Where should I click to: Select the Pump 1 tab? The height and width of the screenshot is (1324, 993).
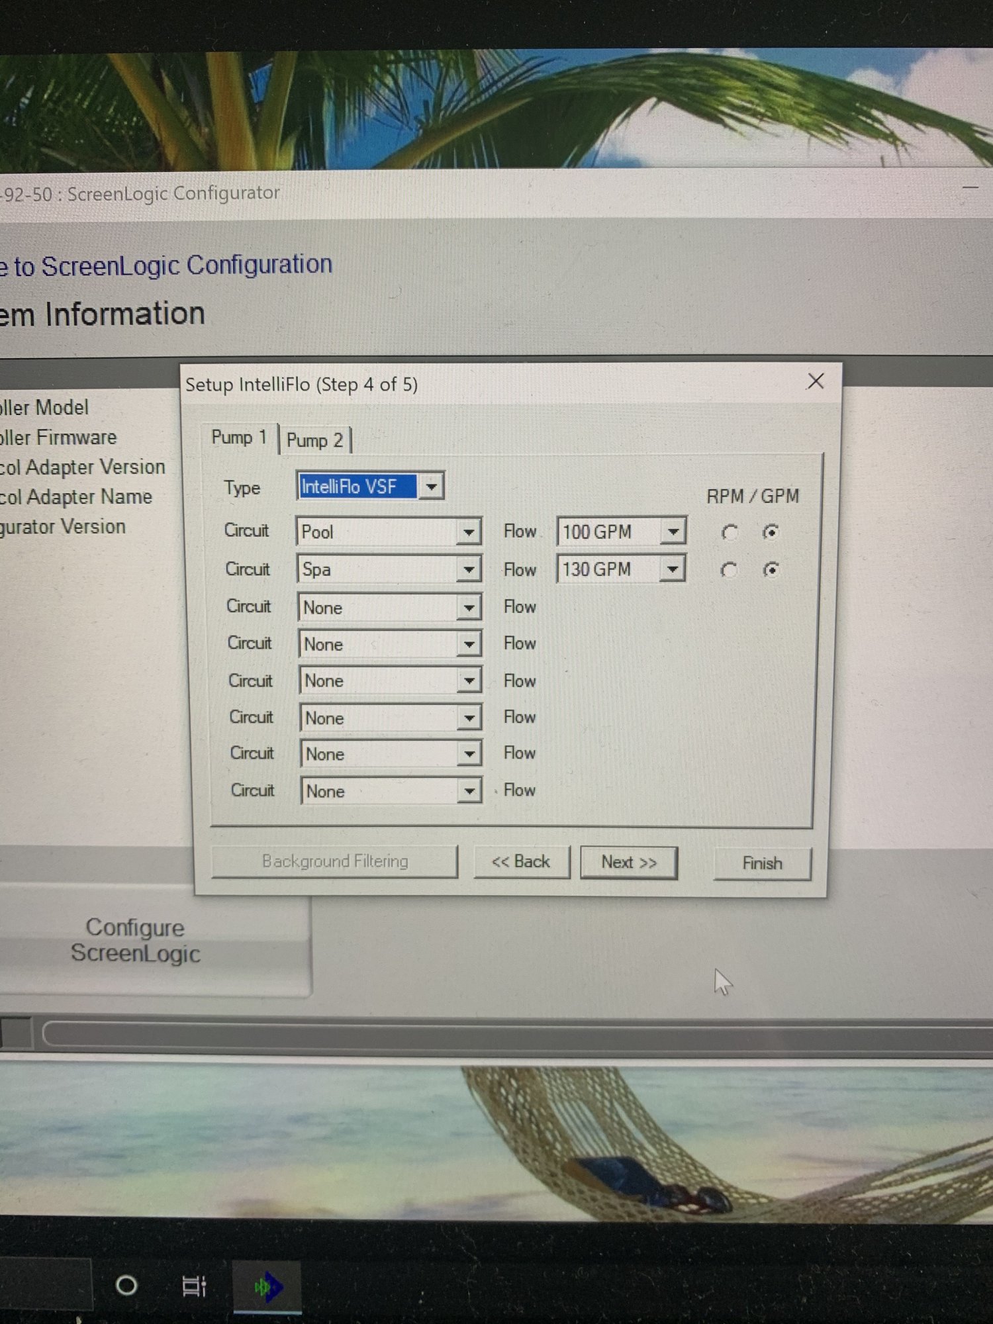[x=239, y=438]
